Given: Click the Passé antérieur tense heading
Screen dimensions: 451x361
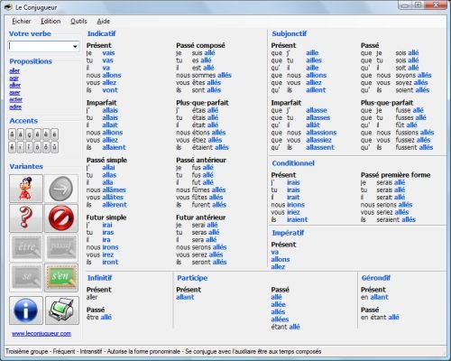Looking at the screenshot, I should tap(201, 160).
